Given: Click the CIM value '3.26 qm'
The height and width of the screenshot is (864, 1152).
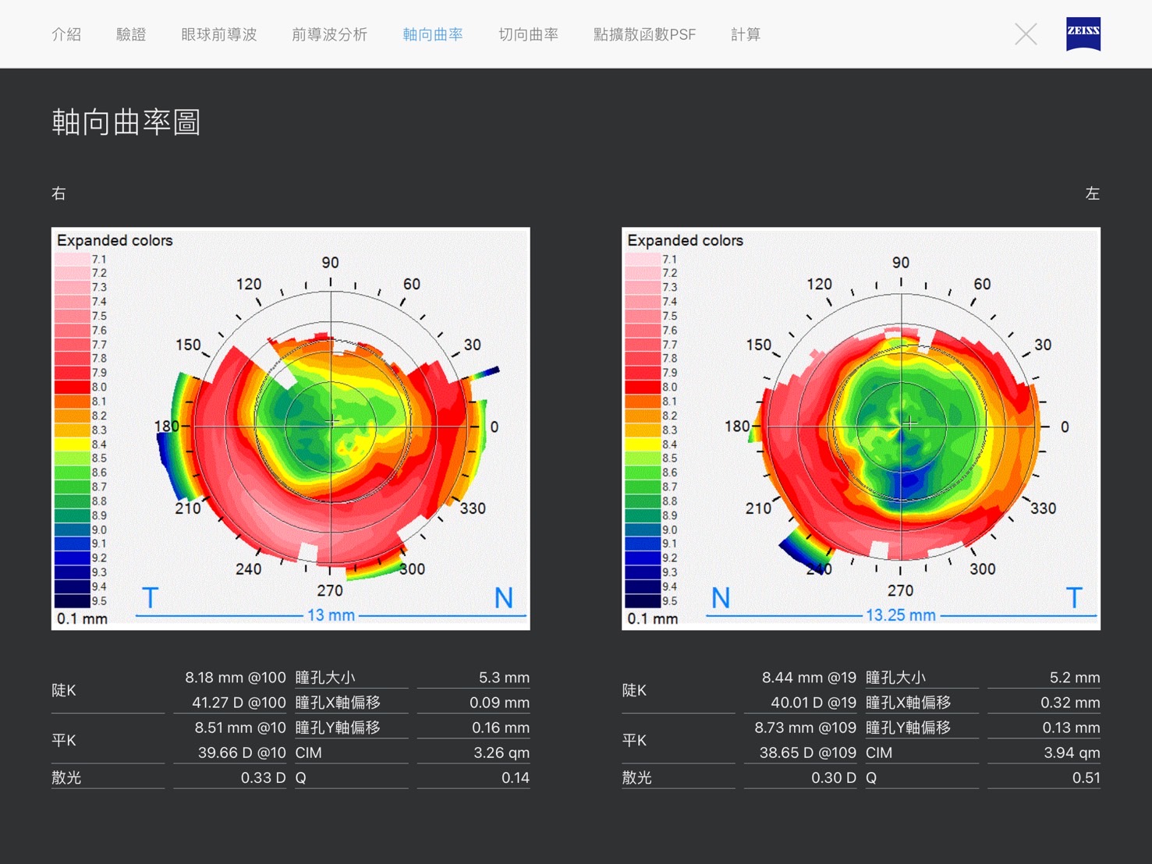Looking at the screenshot, I should [502, 752].
